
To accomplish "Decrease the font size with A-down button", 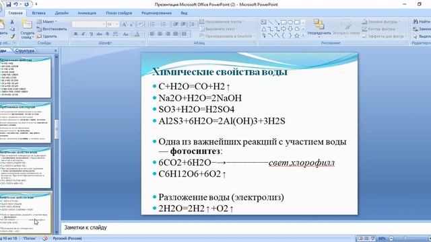I will (x=132, y=24).
